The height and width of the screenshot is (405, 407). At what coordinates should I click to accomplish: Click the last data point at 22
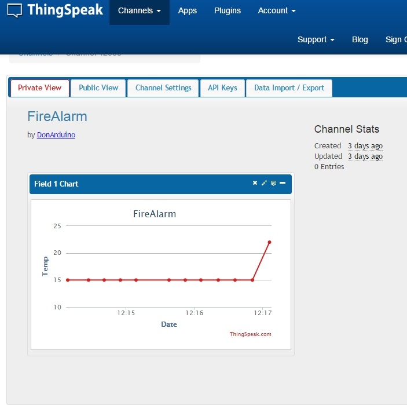(269, 242)
